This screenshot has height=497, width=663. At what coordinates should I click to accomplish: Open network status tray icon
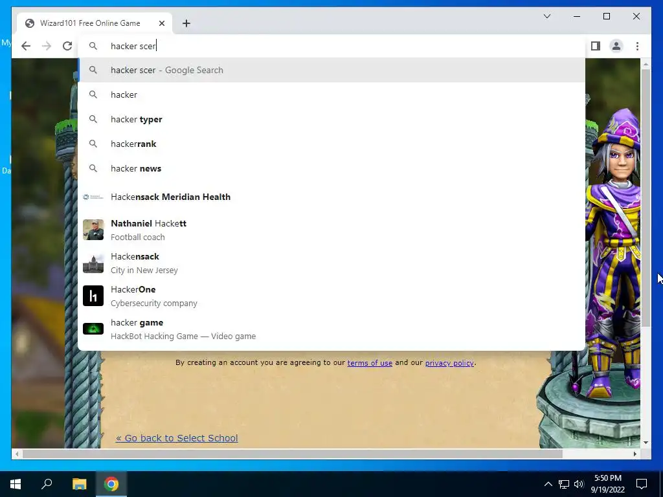(564, 484)
